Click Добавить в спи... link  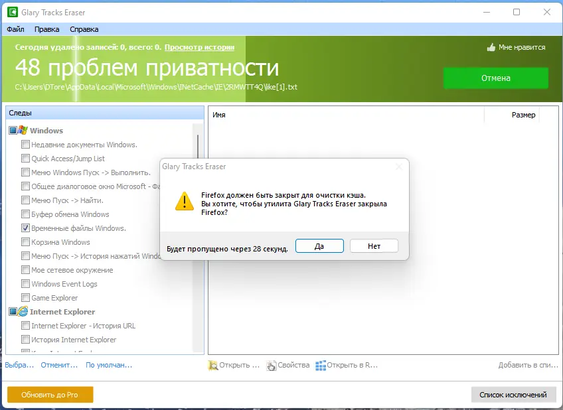[528, 365]
